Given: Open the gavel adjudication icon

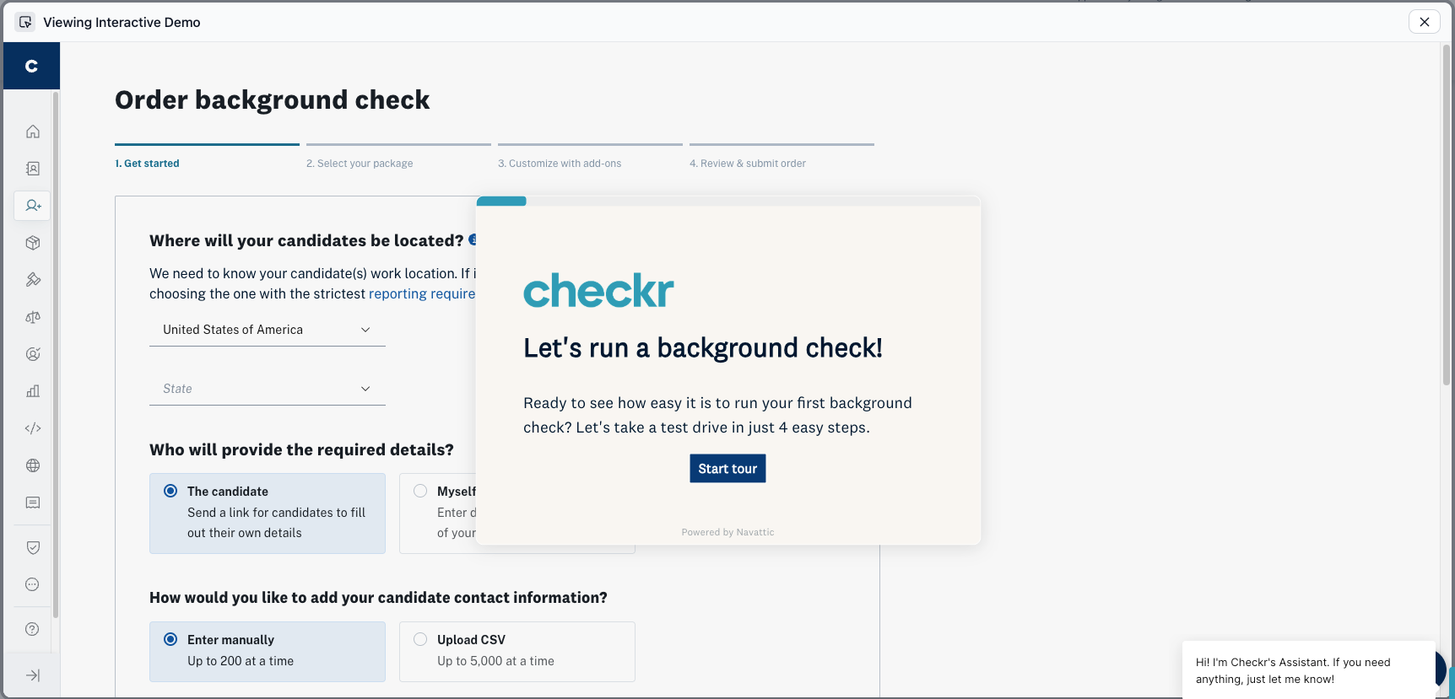Looking at the screenshot, I should [x=33, y=280].
